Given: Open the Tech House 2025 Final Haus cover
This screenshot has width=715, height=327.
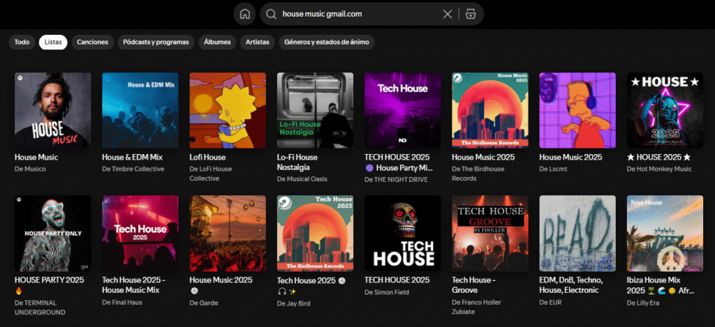Looking at the screenshot, I should (x=140, y=233).
